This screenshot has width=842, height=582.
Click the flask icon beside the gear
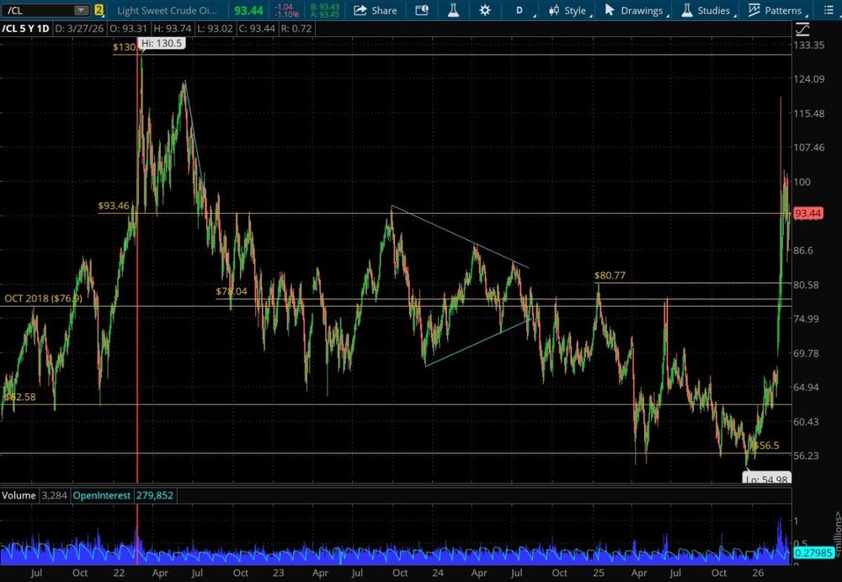pyautogui.click(x=453, y=11)
